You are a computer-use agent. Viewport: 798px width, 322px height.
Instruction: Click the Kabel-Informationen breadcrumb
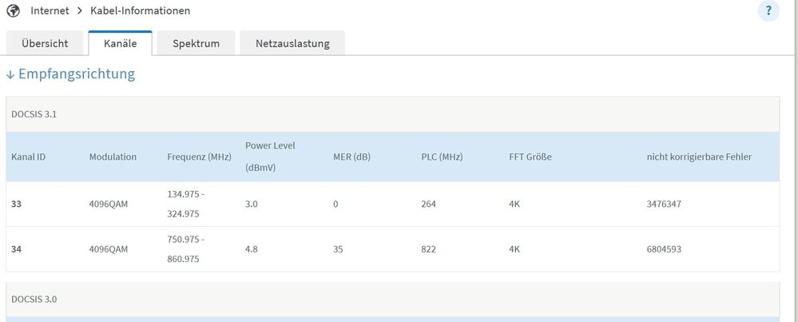click(x=139, y=11)
